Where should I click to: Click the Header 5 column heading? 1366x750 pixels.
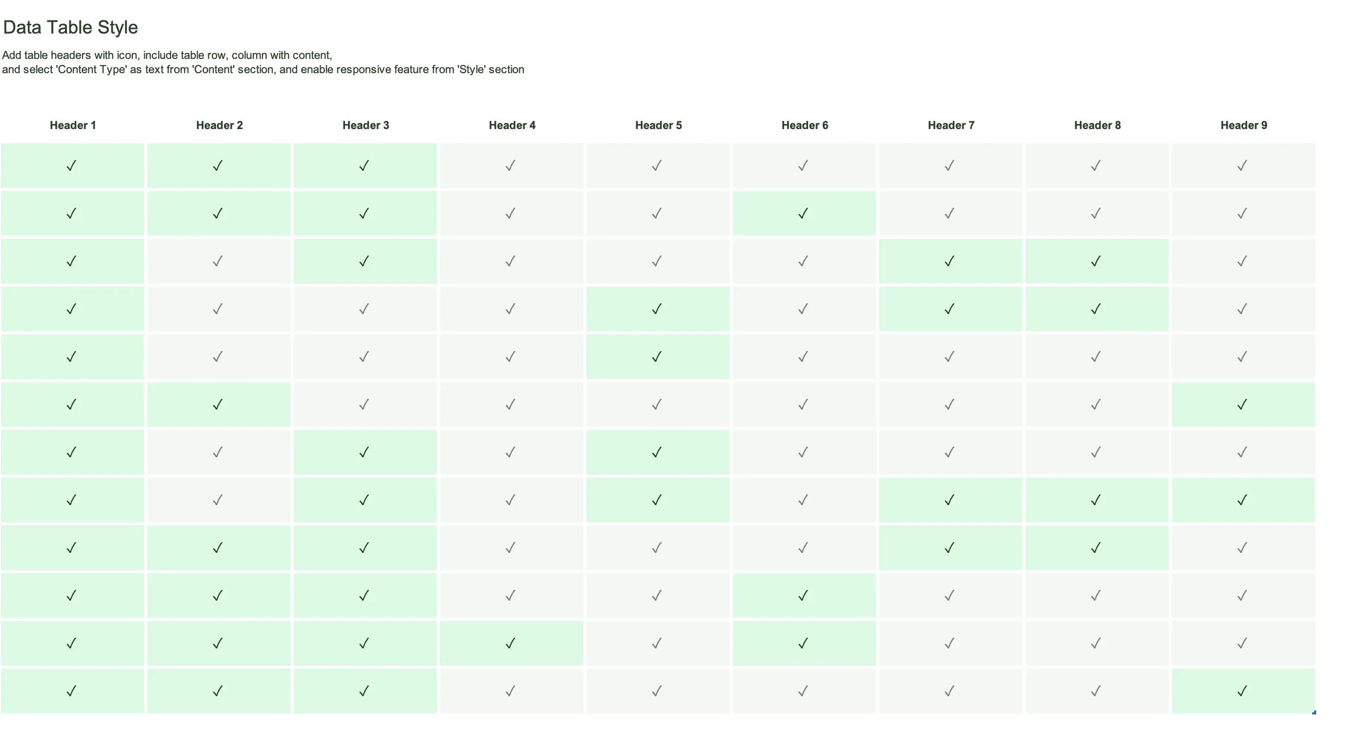(658, 126)
